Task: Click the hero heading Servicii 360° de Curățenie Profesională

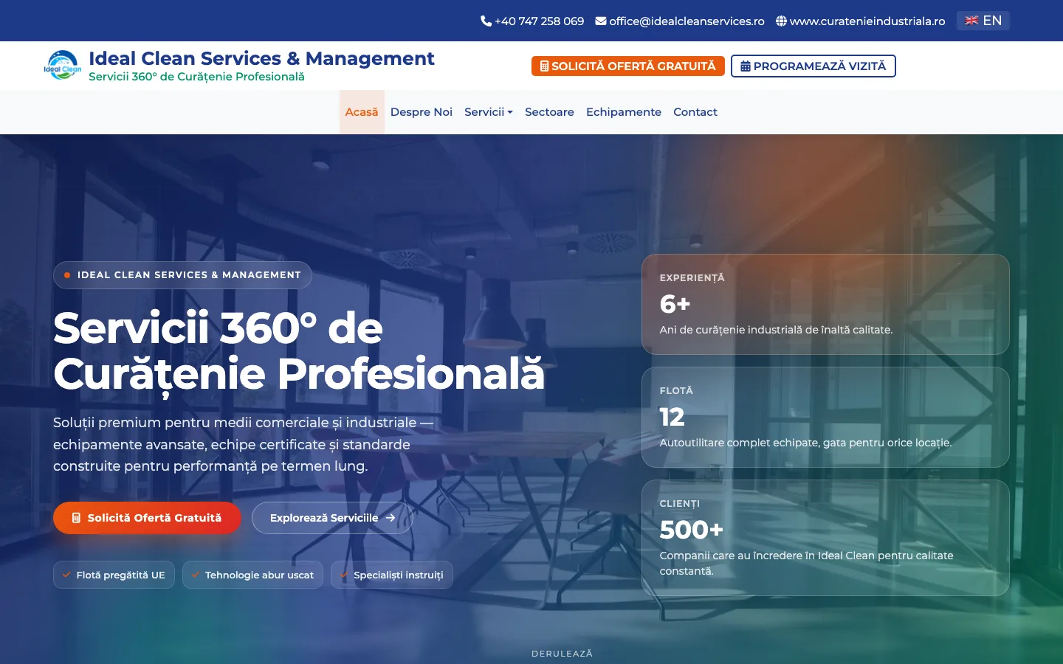Action: pos(299,351)
